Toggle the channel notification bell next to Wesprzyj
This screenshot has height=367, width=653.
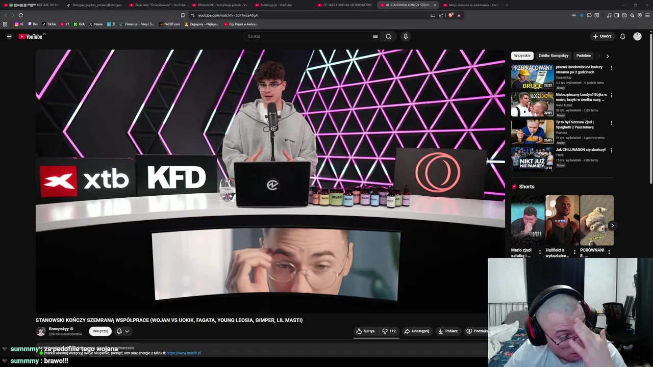tap(119, 331)
